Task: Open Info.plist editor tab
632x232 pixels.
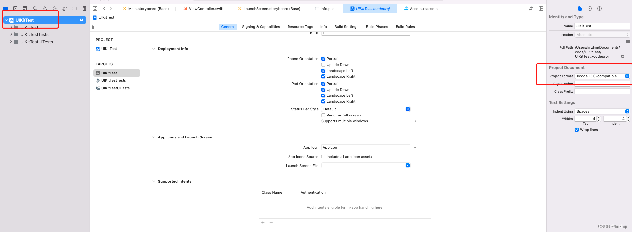Action: point(325,9)
